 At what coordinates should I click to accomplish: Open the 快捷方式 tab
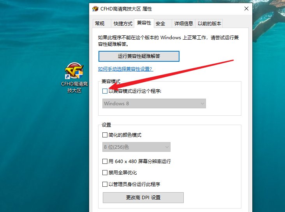[x=123, y=24]
